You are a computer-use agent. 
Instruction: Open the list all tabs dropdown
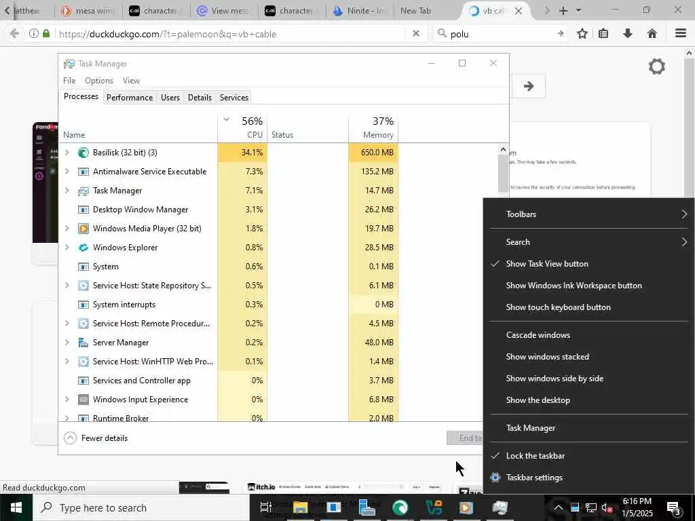tap(578, 11)
